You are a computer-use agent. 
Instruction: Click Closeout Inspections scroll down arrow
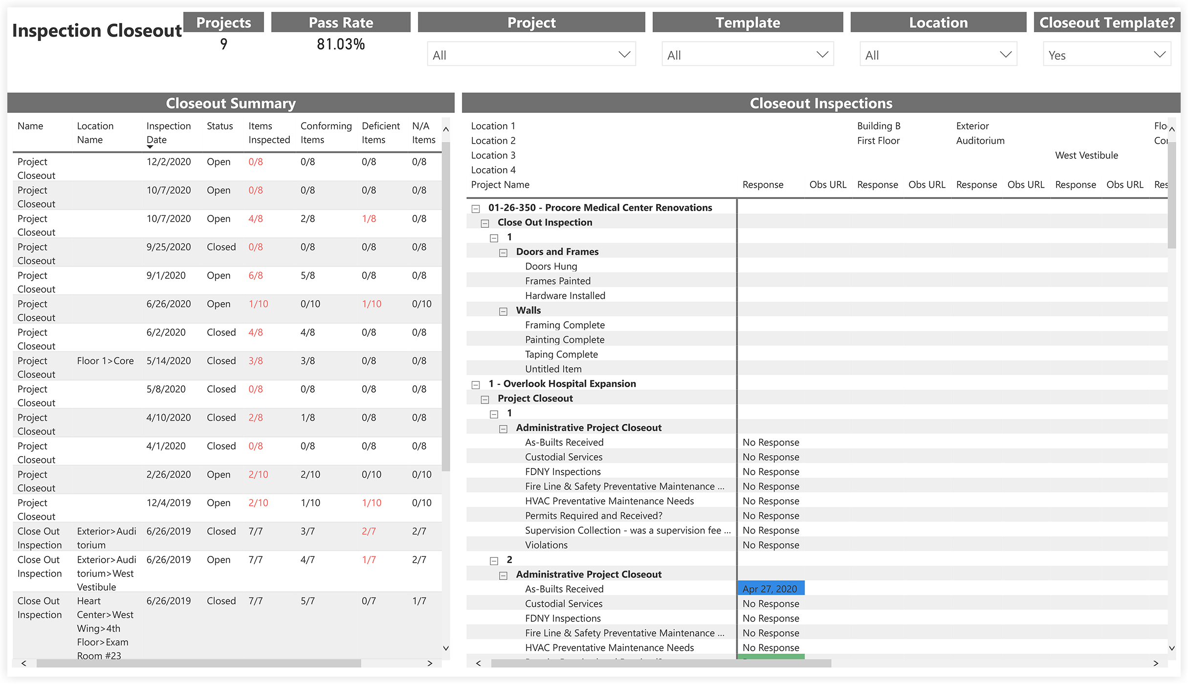pos(1172,648)
